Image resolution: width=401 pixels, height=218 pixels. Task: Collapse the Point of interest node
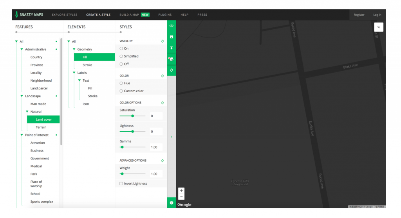(22, 135)
